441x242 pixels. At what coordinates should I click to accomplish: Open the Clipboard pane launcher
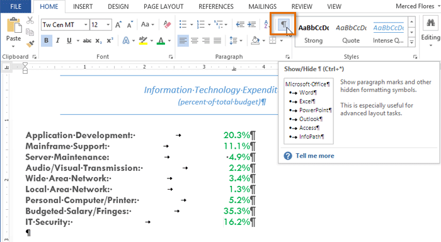pyautogui.click(x=34, y=57)
